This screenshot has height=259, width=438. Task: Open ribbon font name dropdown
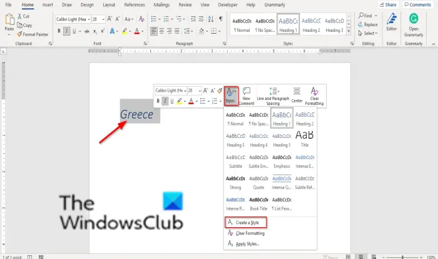point(89,19)
